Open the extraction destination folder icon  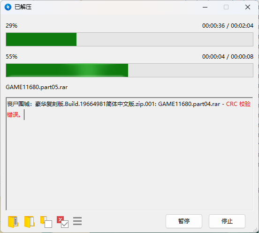coord(30,222)
